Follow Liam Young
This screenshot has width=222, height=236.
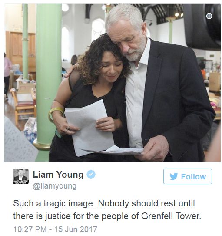pyautogui.click(x=188, y=176)
